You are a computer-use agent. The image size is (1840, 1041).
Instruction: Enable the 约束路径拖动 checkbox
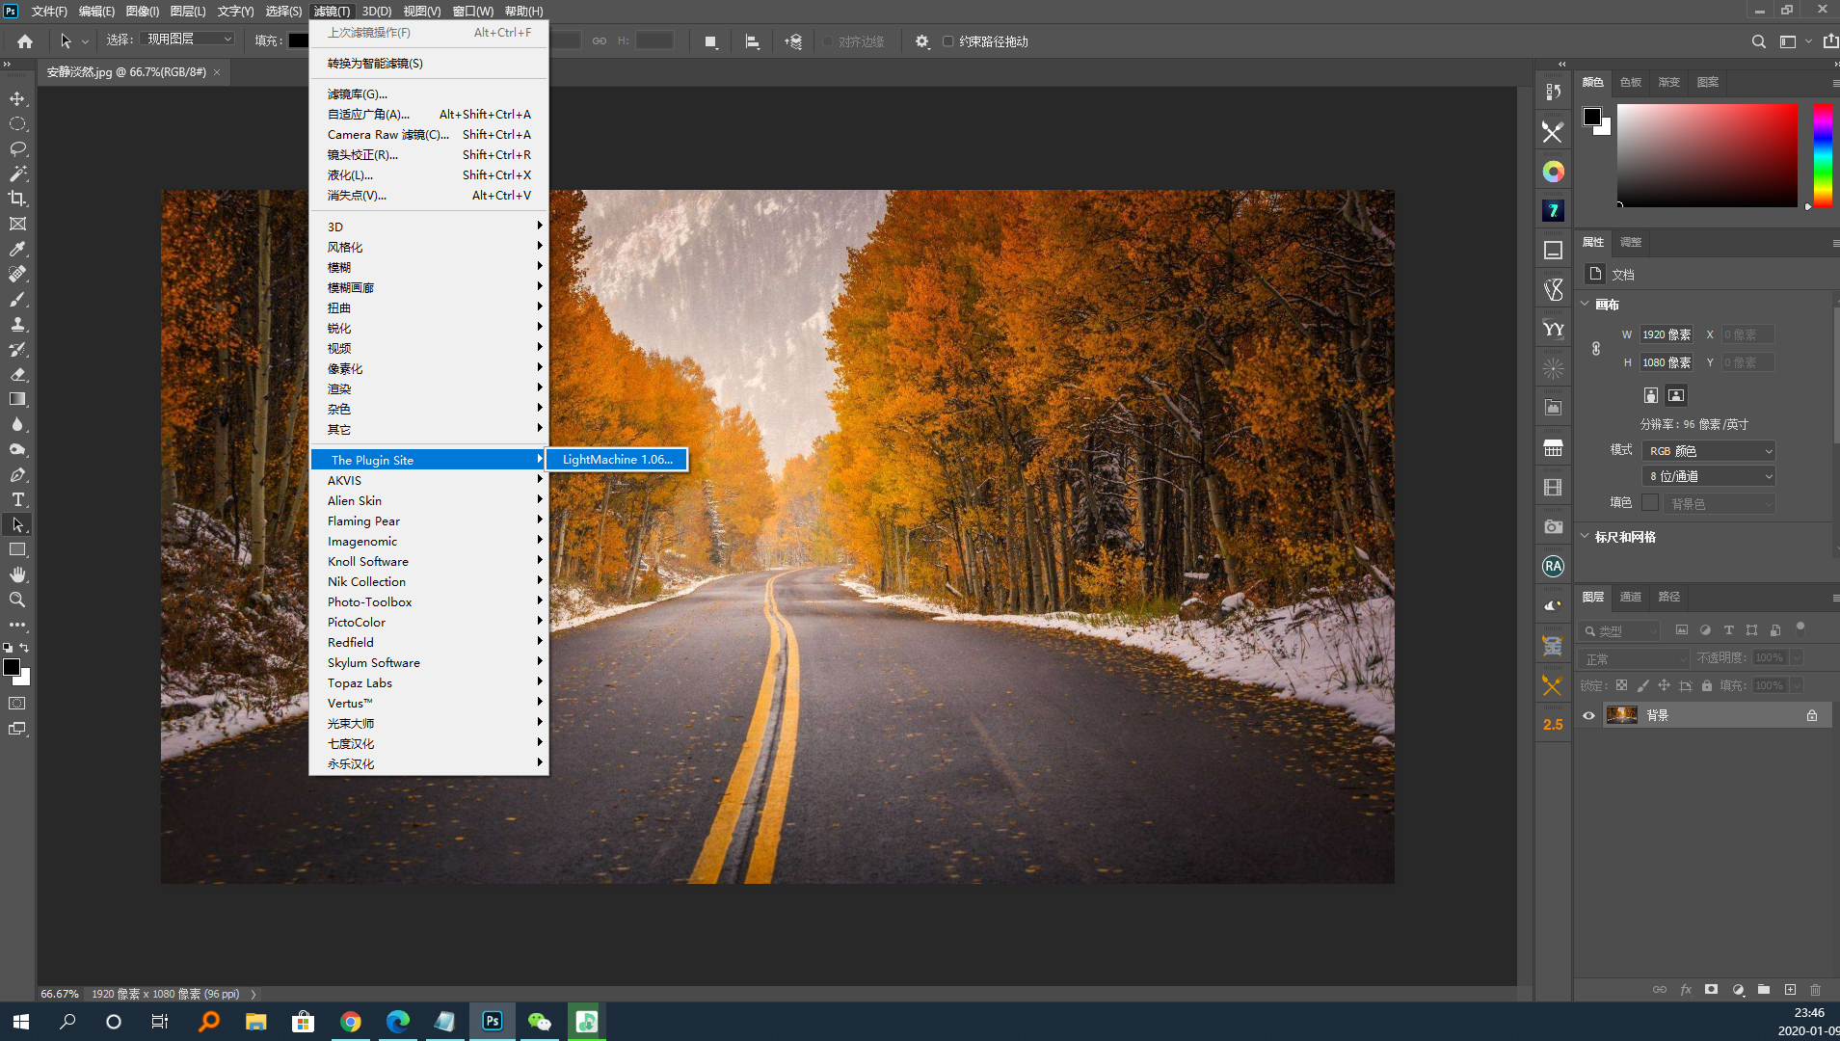point(947,41)
